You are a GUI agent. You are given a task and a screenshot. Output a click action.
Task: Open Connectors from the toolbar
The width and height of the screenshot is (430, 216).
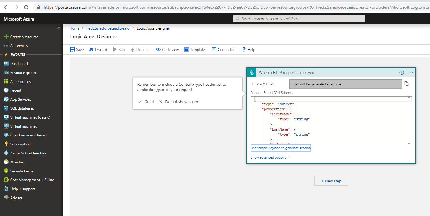pyautogui.click(x=224, y=49)
